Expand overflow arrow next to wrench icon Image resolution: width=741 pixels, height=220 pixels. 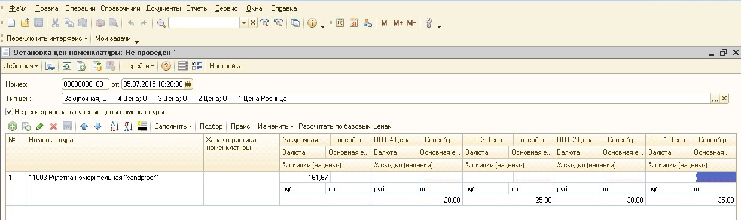[x=439, y=26]
